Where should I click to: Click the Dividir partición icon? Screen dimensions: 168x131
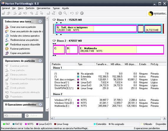click(7, 88)
